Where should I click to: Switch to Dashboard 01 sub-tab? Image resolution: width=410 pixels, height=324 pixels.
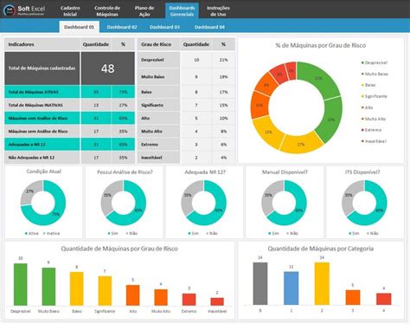pos(80,27)
